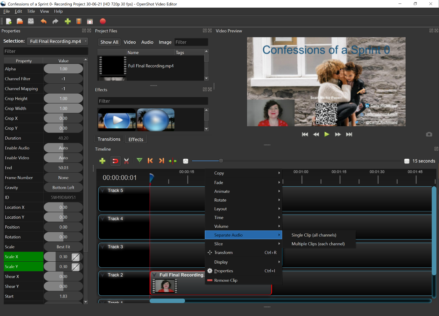
Task: Expand the Track 5 header arrow
Action: pyautogui.click(x=103, y=190)
